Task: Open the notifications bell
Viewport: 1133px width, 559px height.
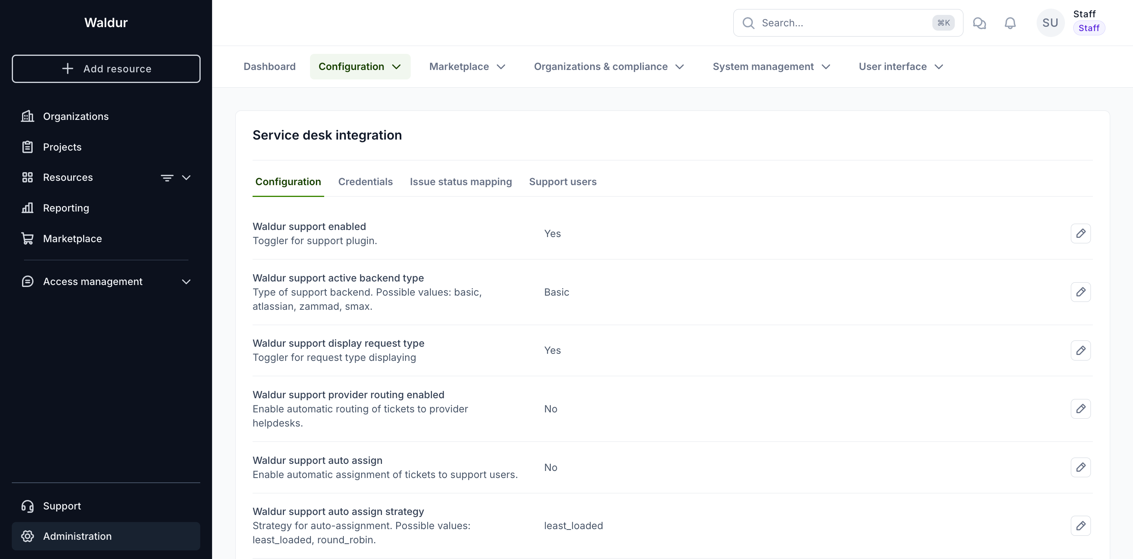Action: coord(1010,23)
